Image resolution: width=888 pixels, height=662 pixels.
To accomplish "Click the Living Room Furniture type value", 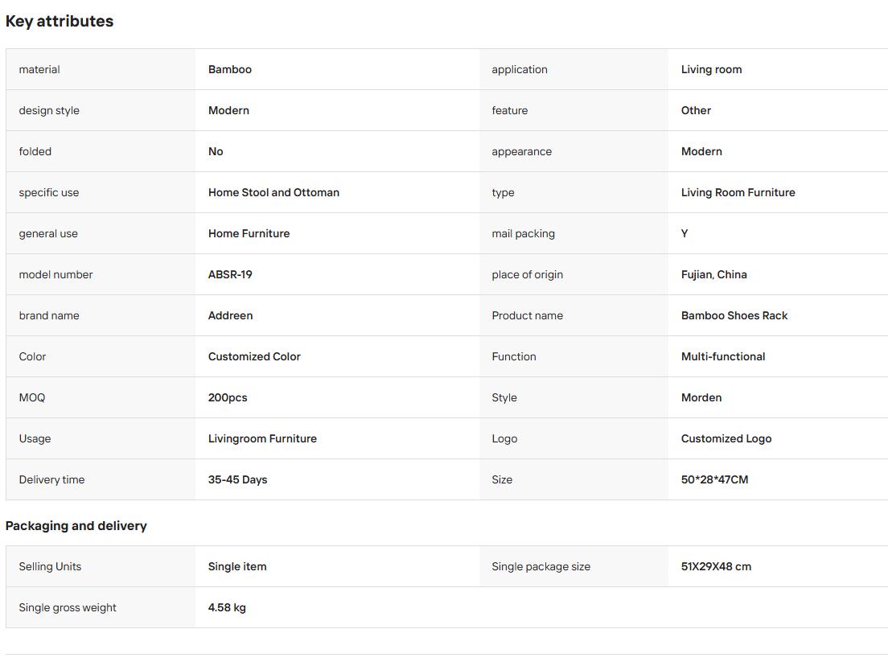I will 738,192.
